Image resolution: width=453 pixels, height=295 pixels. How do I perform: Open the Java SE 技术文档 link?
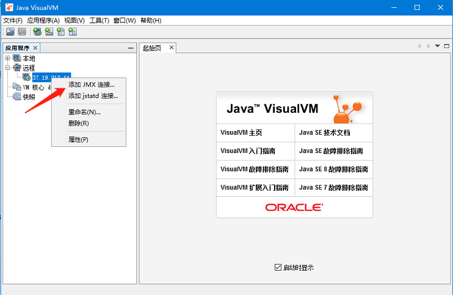point(324,133)
